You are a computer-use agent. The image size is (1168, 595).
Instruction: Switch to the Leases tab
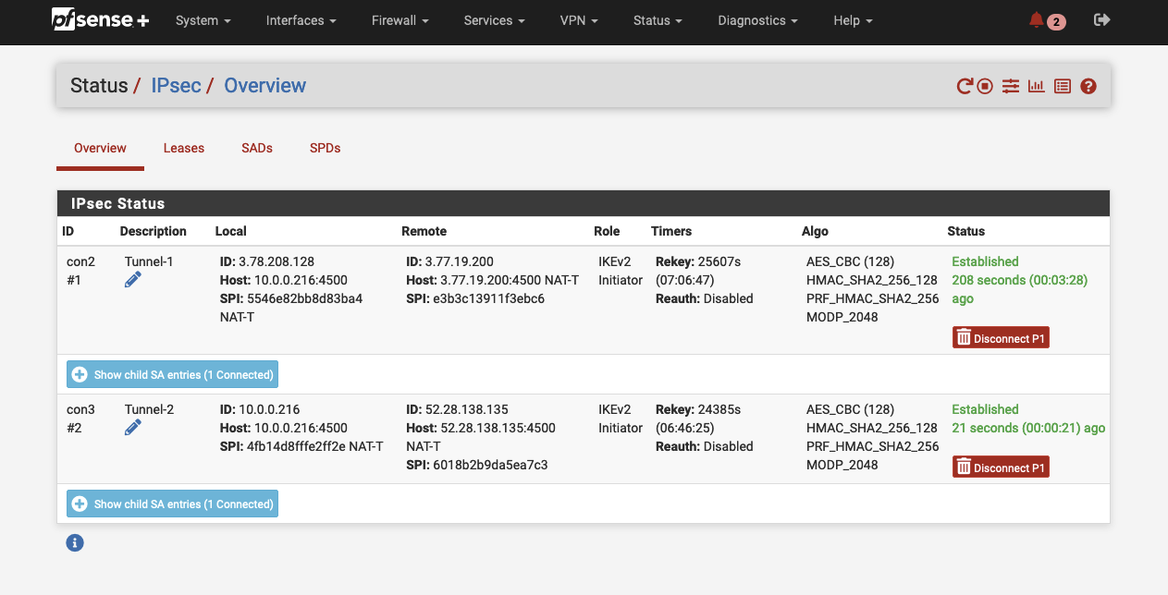[184, 148]
